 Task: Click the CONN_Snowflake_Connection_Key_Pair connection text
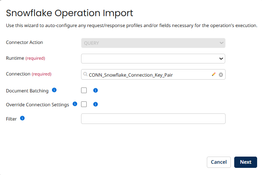point(131,75)
